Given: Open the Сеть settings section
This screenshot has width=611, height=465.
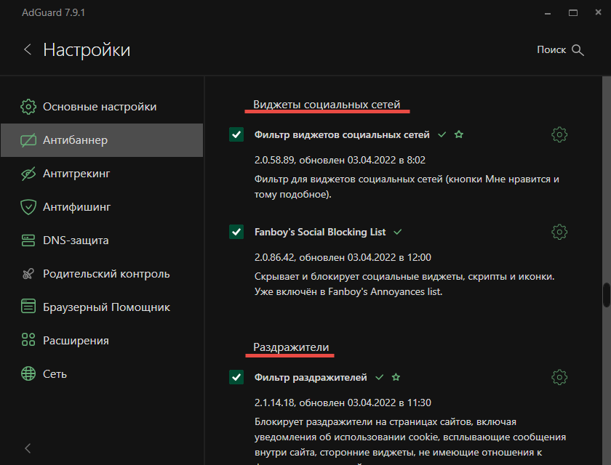Looking at the screenshot, I should pos(102,374).
